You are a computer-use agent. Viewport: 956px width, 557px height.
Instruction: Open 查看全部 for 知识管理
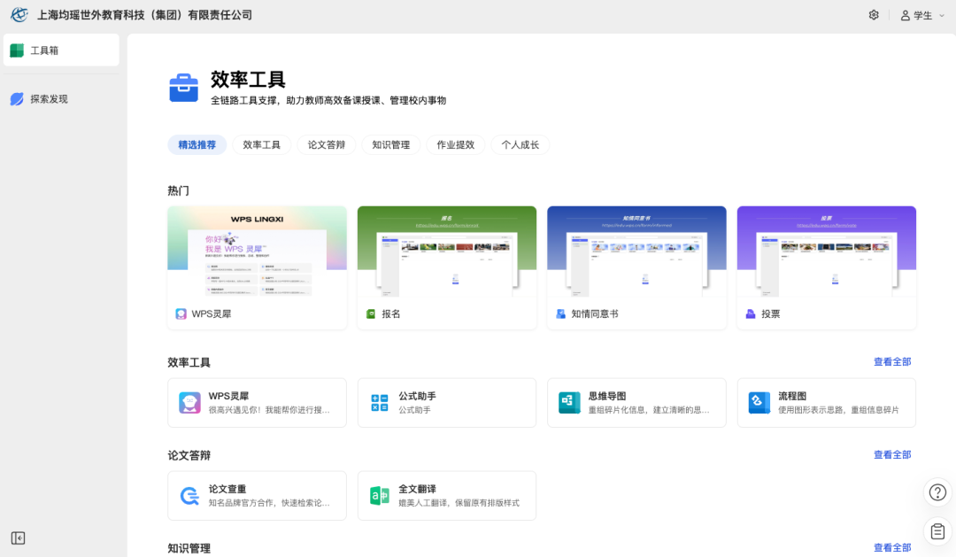(x=892, y=547)
